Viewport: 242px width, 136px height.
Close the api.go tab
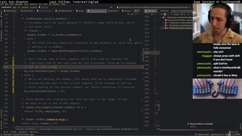coord(85,11)
